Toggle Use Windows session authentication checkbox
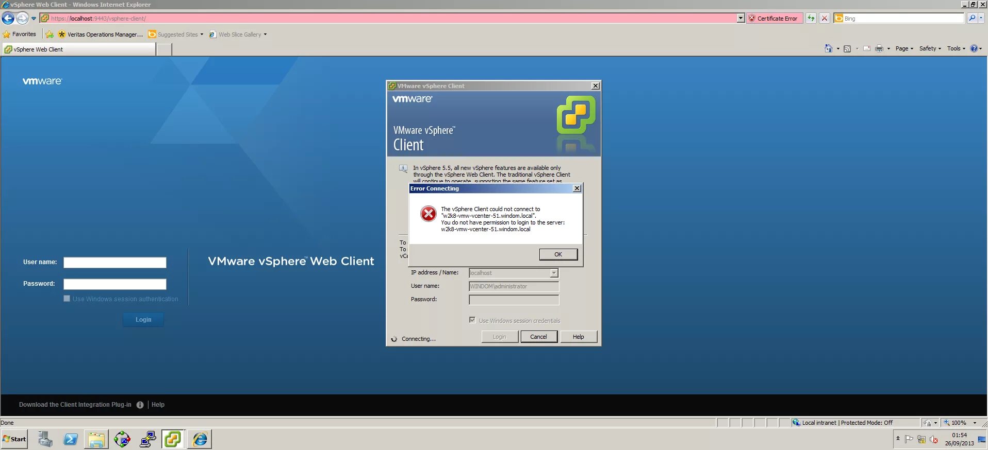This screenshot has height=450, width=988. point(67,299)
